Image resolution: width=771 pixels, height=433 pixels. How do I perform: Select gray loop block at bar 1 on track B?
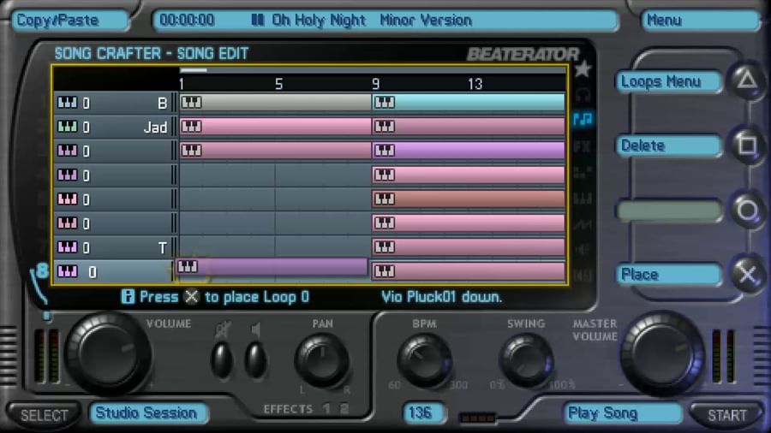coord(275,102)
